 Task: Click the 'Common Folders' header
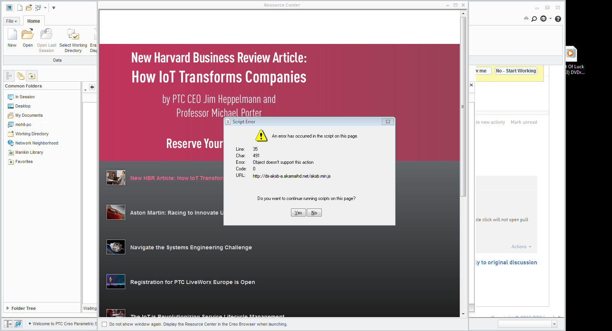coord(24,86)
